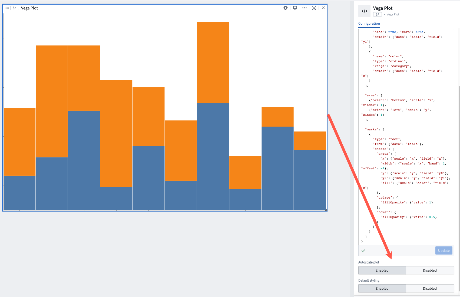The image size is (460, 297).
Task: Click the blue segment of the tallest bar
Action: (213, 157)
